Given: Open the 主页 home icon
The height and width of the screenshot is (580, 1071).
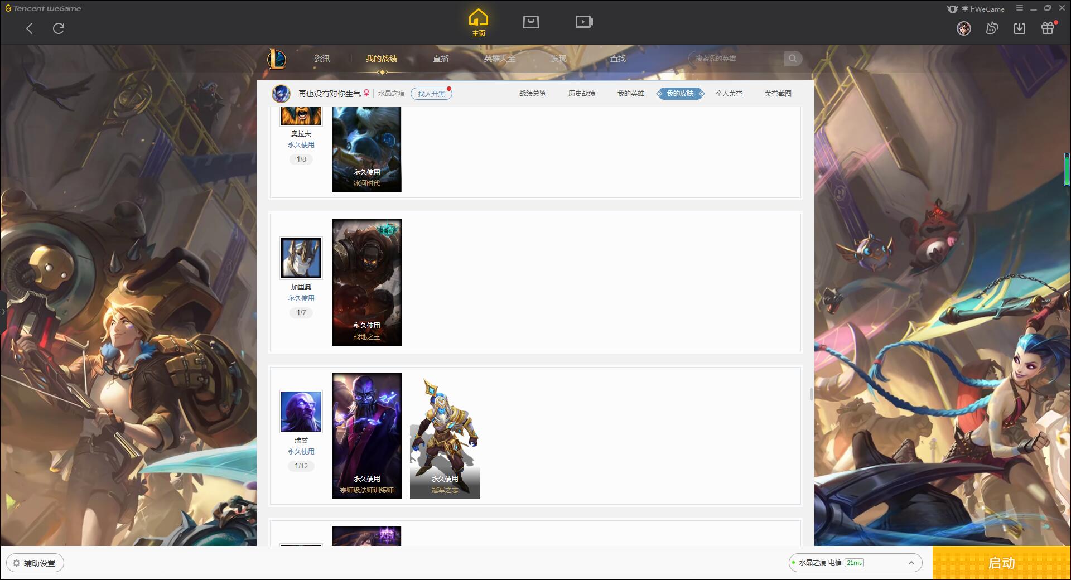Looking at the screenshot, I should pos(479,23).
